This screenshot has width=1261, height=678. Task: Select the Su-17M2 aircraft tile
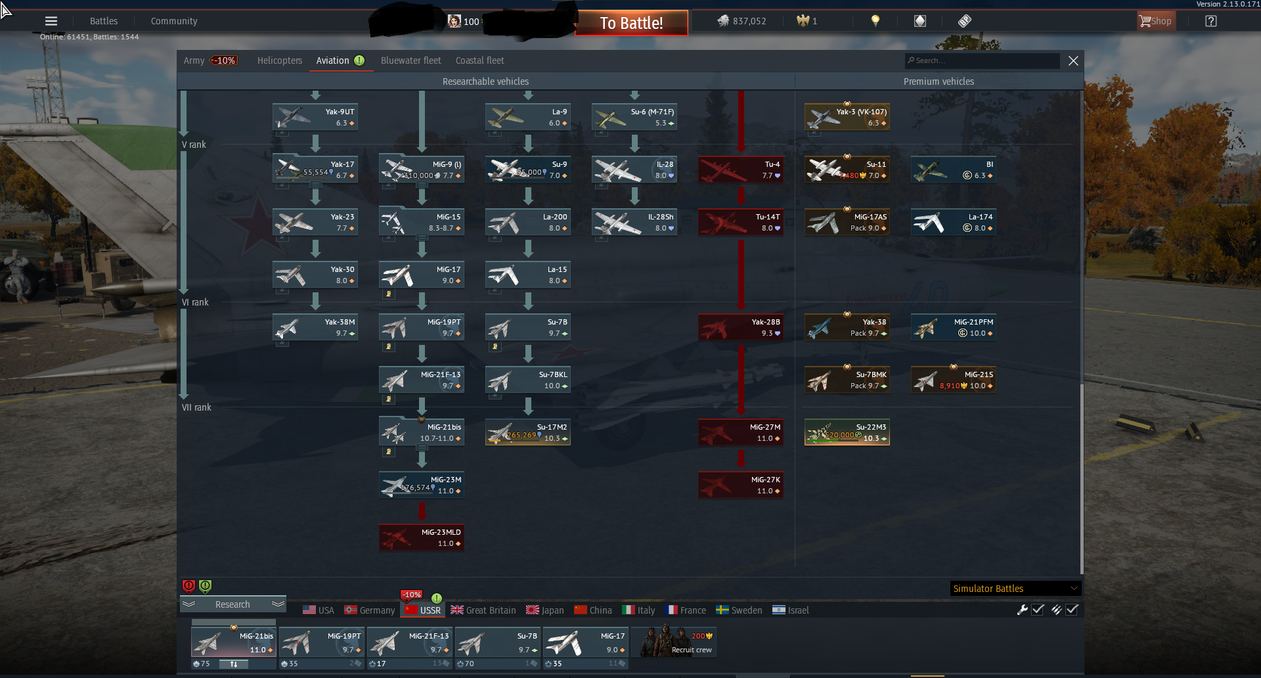point(528,432)
